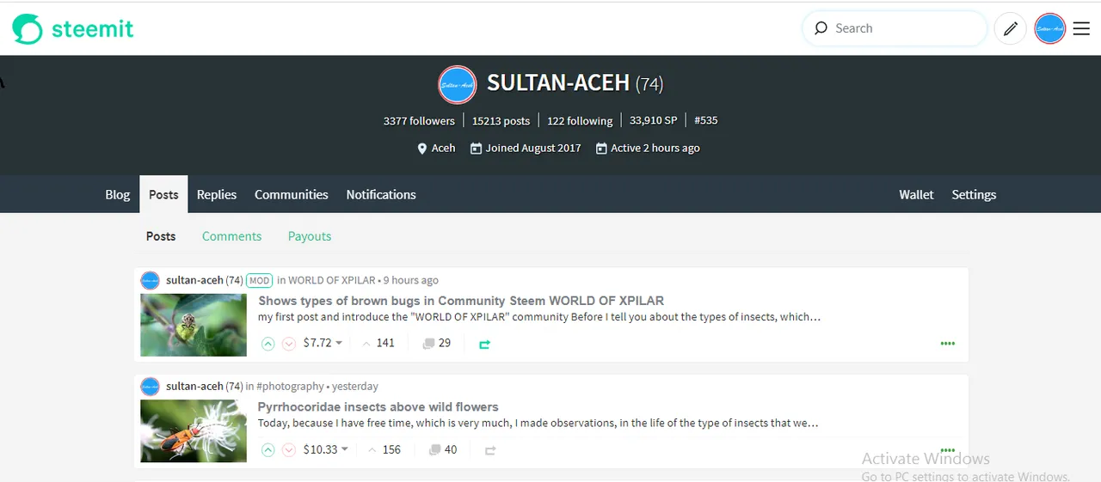Viewport: 1101px width, 482px height.
Task: Expand payout details for $7.72
Action: (323, 343)
